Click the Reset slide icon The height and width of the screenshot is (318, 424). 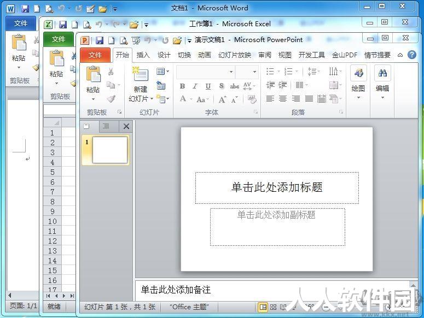[161, 86]
